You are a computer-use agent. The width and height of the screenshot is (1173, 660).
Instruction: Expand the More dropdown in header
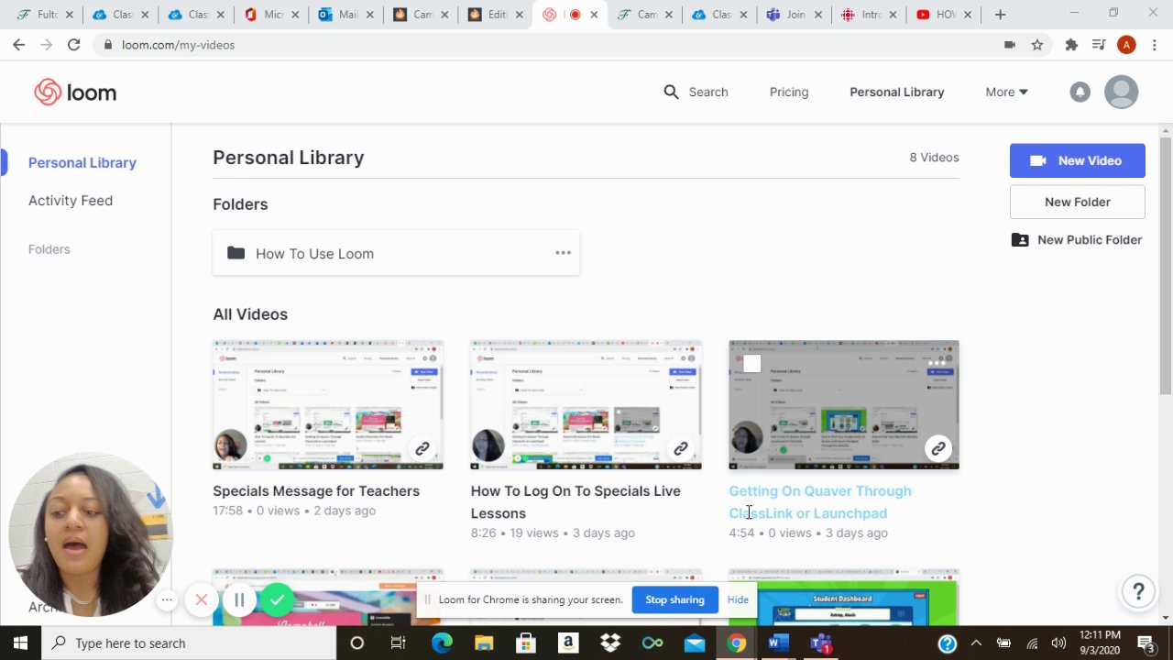click(1006, 92)
